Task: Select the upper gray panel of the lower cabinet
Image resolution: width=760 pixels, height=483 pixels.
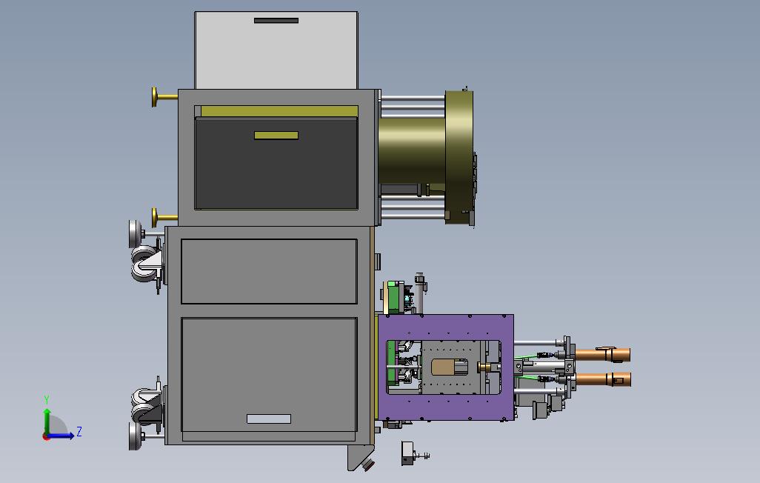Action: point(269,271)
